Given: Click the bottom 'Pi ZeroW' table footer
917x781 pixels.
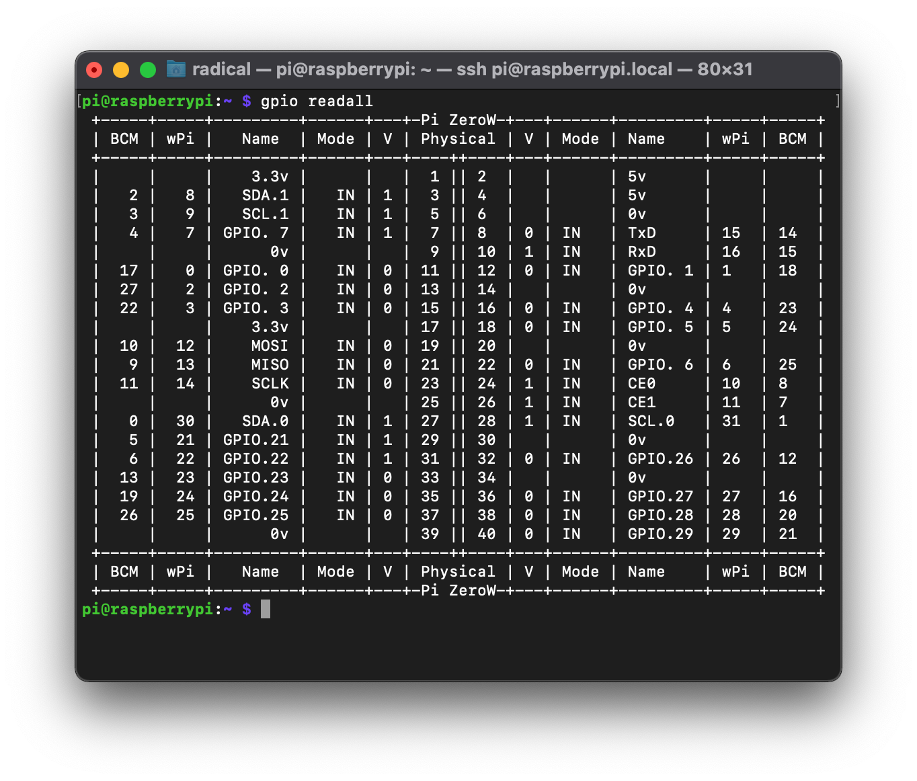Looking at the screenshot, I should tap(458, 590).
